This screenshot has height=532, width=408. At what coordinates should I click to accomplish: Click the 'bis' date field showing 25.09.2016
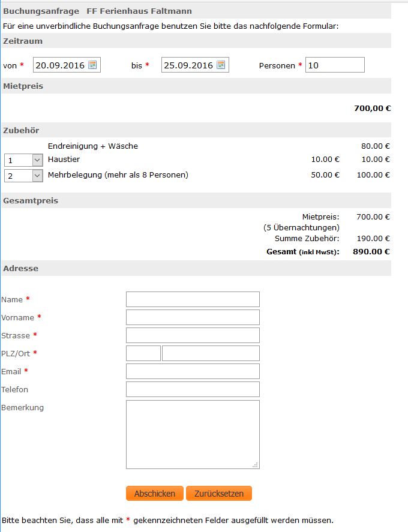pyautogui.click(x=195, y=65)
